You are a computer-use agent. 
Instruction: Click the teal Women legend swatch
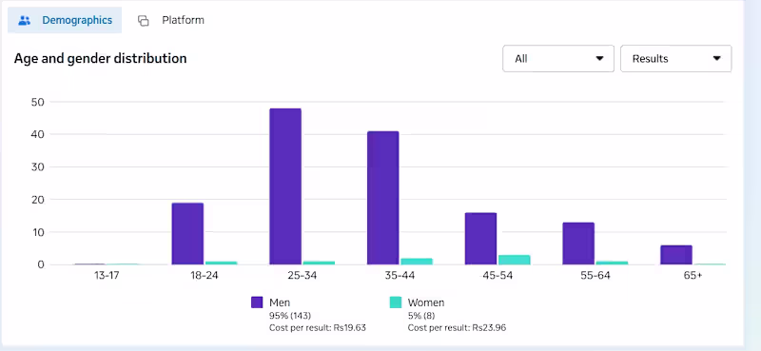396,302
